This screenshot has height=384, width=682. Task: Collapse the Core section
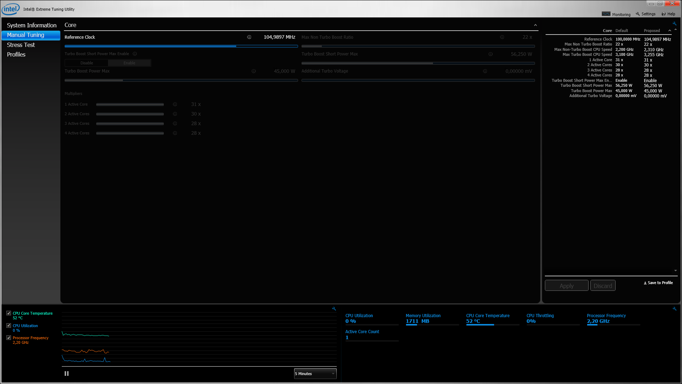tap(535, 25)
